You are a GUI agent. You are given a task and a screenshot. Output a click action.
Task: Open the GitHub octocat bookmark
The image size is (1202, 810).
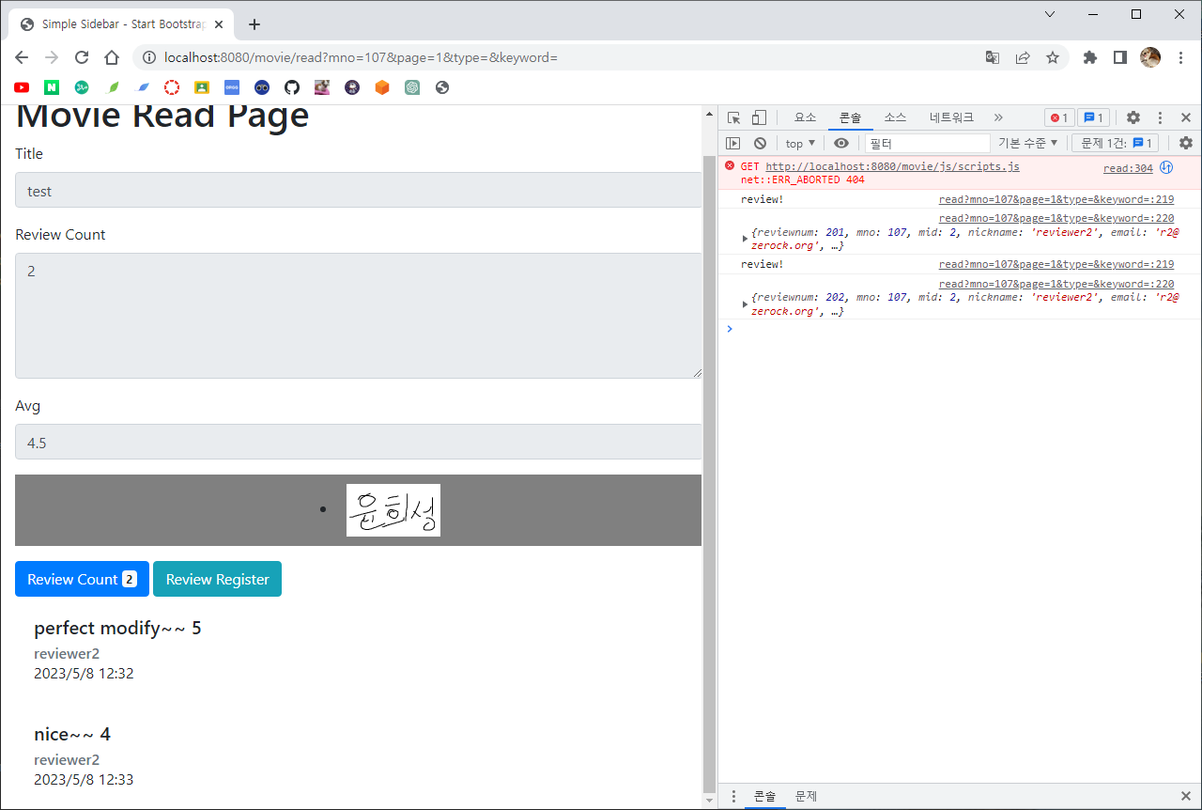click(x=292, y=87)
